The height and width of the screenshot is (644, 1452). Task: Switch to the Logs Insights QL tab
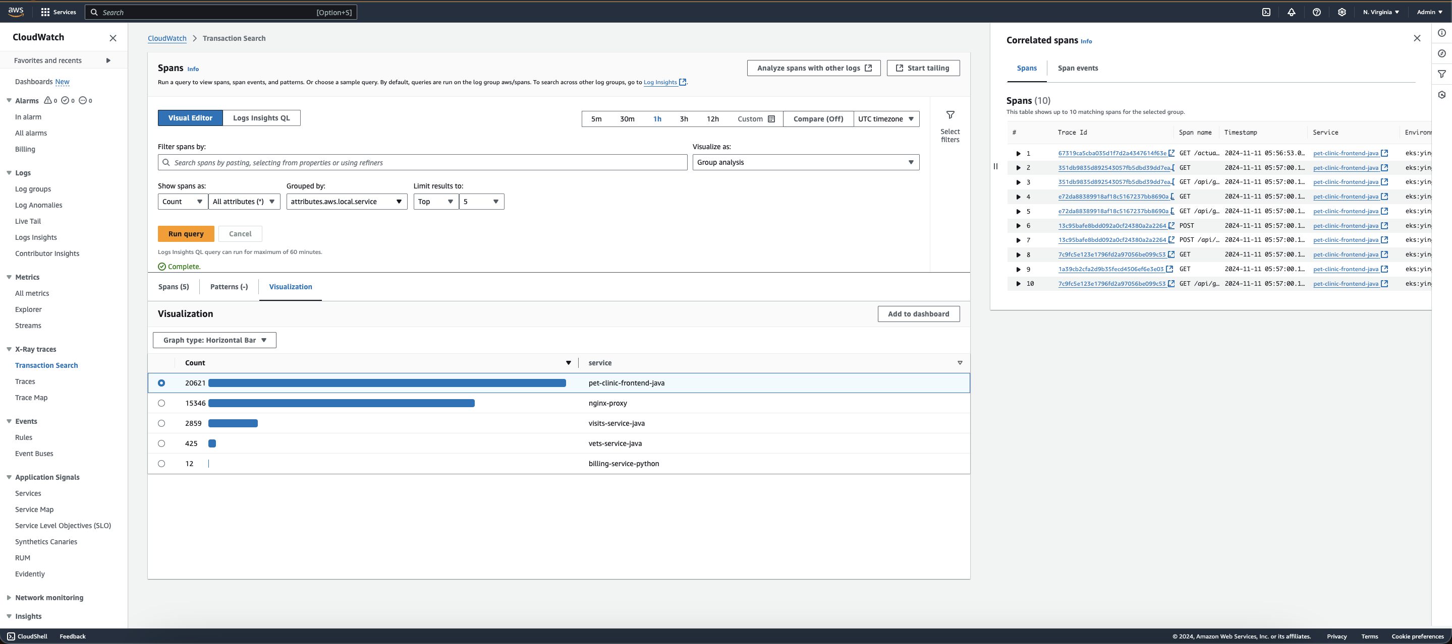(x=261, y=117)
